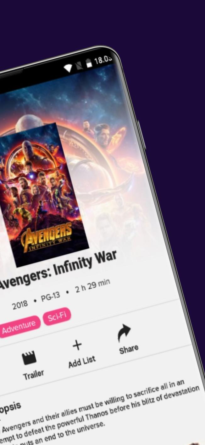The width and height of the screenshot is (205, 445).
Task: Click the Add List text label
Action: click(x=82, y=362)
